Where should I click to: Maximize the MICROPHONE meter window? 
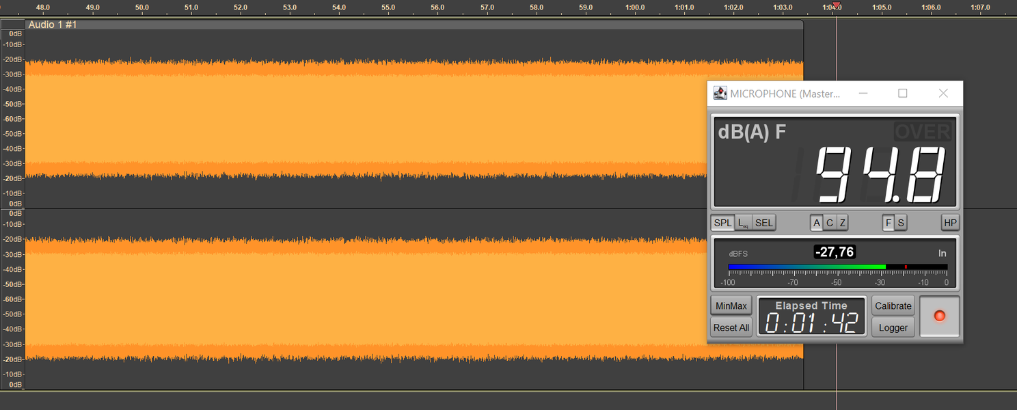902,94
